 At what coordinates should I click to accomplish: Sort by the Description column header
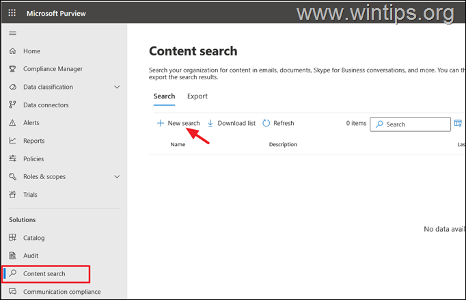(283, 144)
